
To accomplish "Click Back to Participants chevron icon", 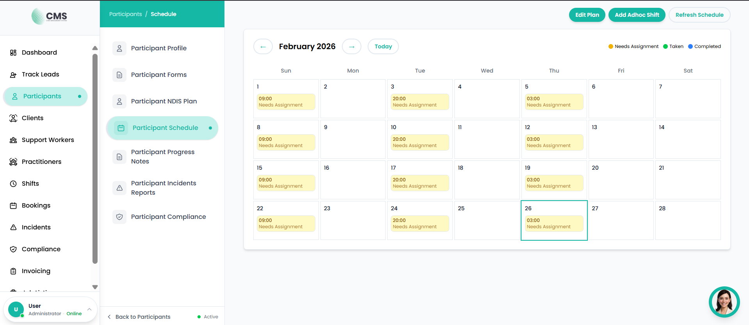I will click(x=109, y=317).
